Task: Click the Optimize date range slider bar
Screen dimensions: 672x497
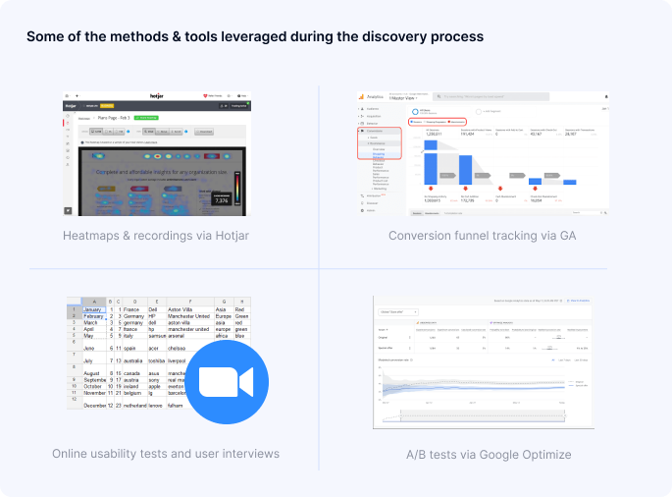Action: [483, 415]
